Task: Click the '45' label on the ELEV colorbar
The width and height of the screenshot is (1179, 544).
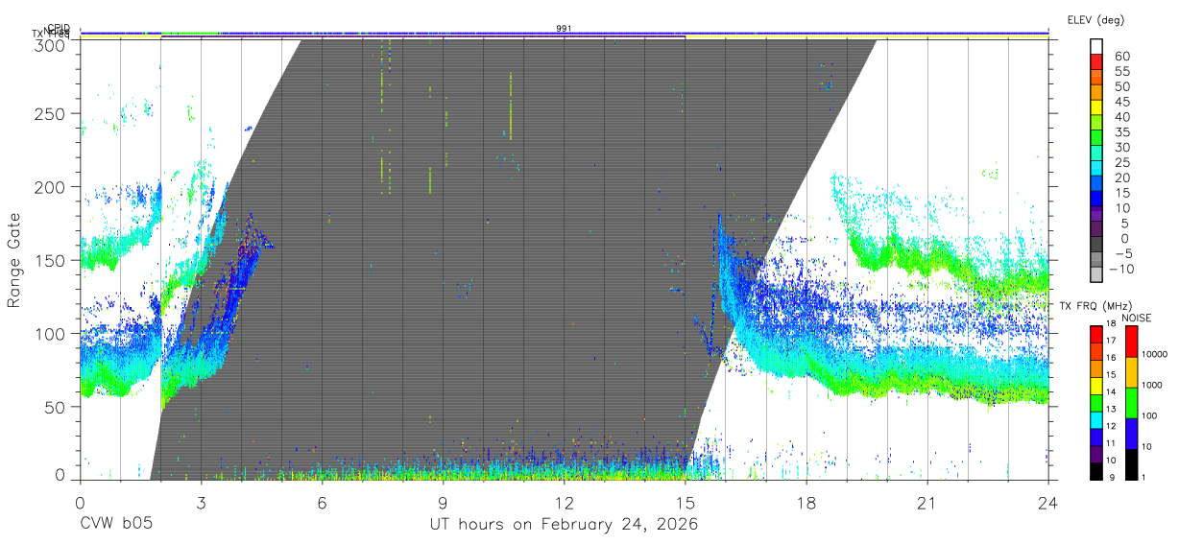Action: pyautogui.click(x=1122, y=102)
